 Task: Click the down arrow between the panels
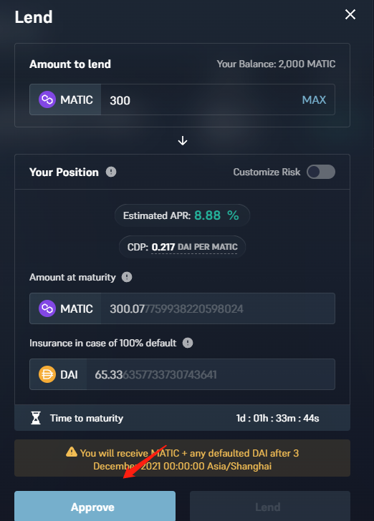point(182,141)
